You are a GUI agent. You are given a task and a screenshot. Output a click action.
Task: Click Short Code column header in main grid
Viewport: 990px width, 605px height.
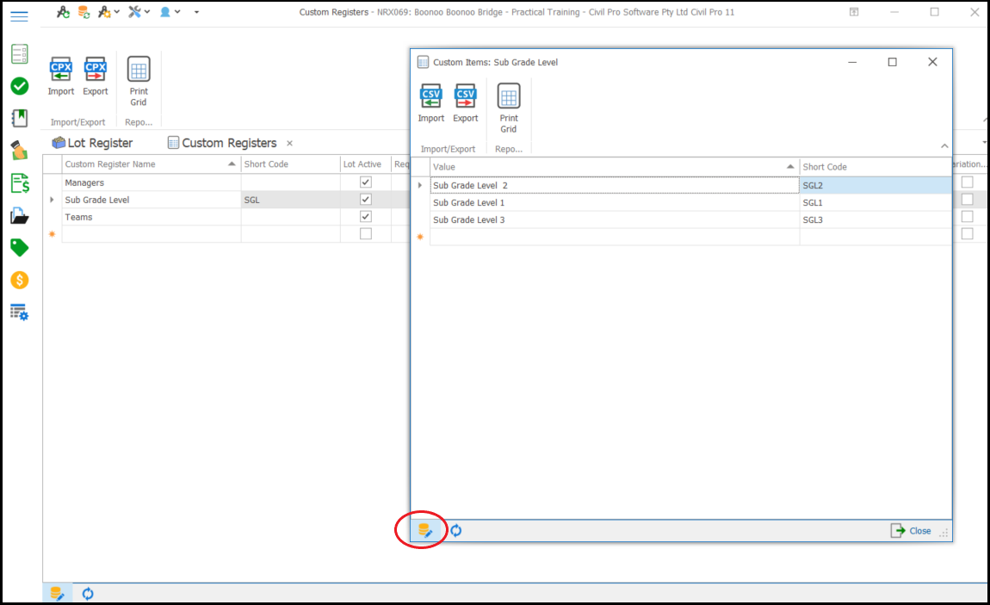coord(290,164)
